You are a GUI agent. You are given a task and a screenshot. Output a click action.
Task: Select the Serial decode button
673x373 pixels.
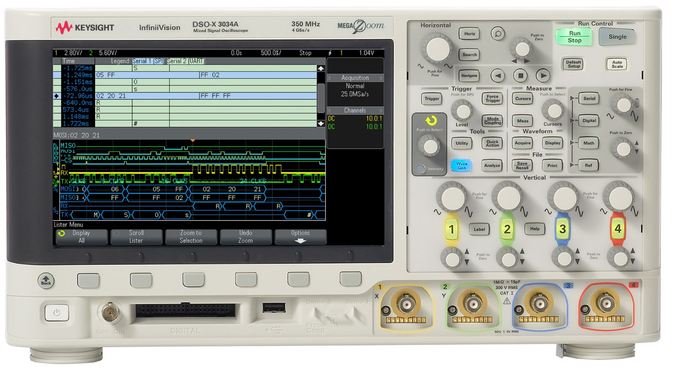point(588,98)
